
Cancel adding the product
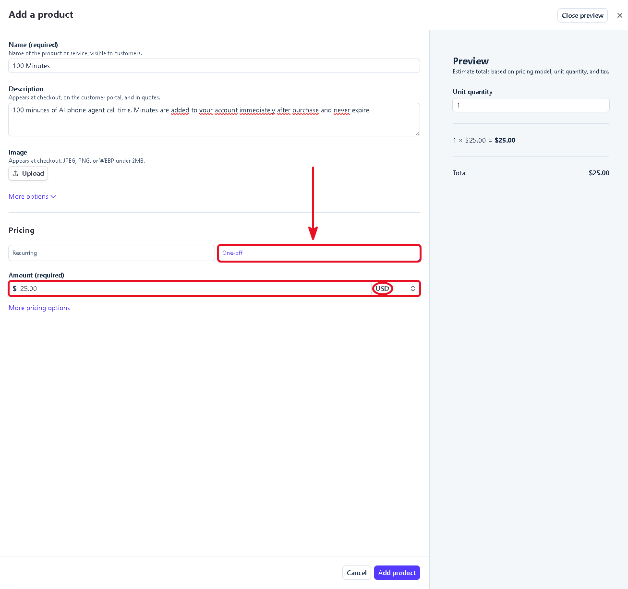click(x=357, y=573)
